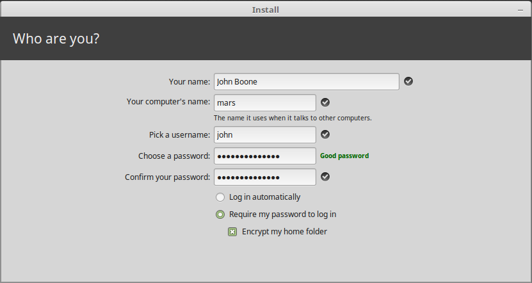
Task: Click the checkmark beside computer's name field
Action: tap(325, 102)
